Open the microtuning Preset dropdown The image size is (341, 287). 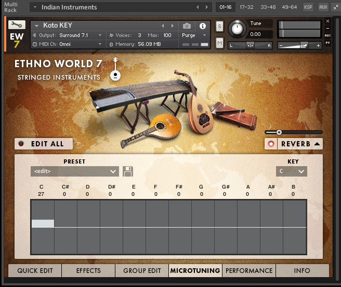75,171
